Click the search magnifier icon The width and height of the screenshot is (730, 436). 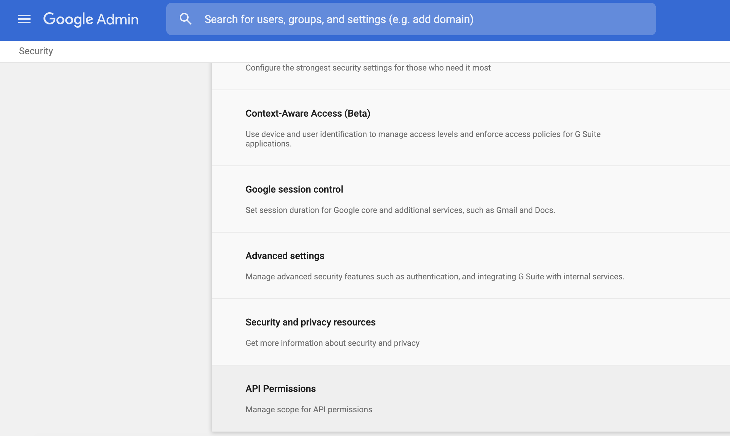[186, 19]
